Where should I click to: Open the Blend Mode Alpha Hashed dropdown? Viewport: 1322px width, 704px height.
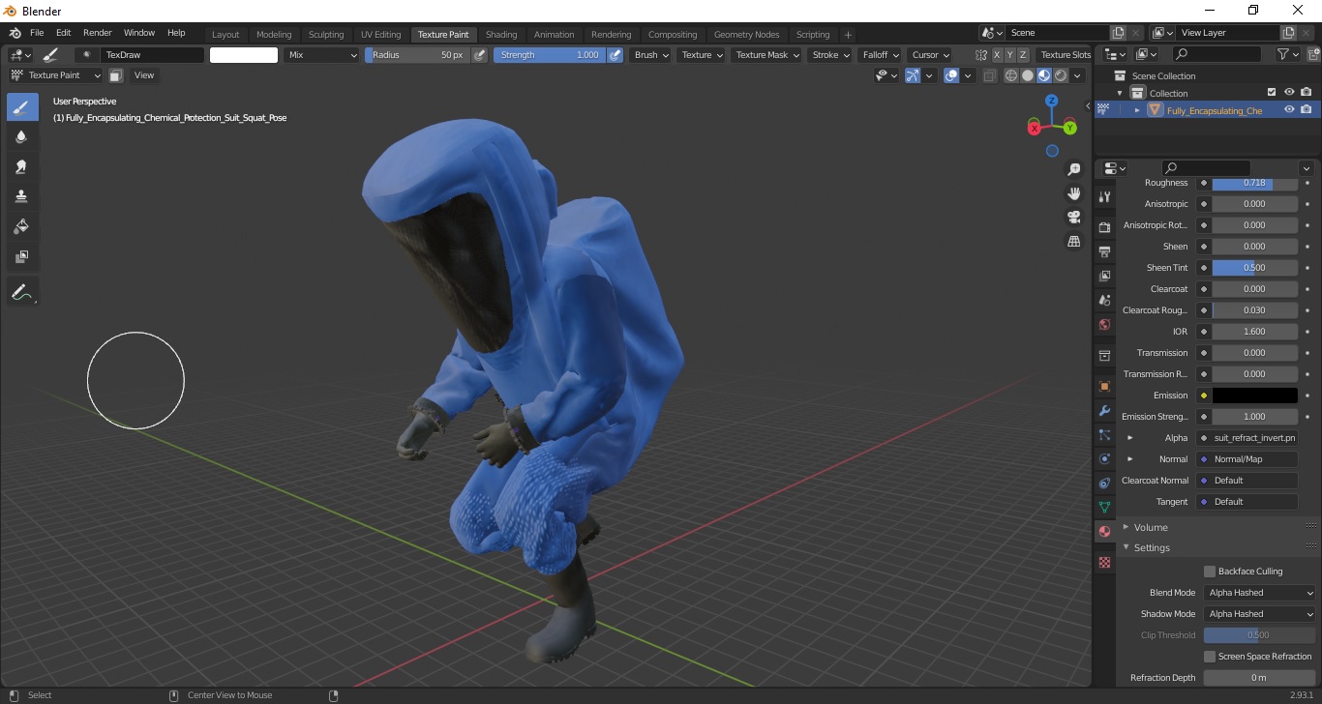pyautogui.click(x=1261, y=593)
